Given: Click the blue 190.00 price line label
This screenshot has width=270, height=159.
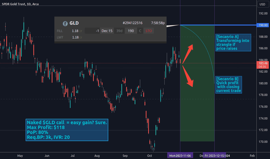Looking at the screenshot, I should [x=263, y=25].
